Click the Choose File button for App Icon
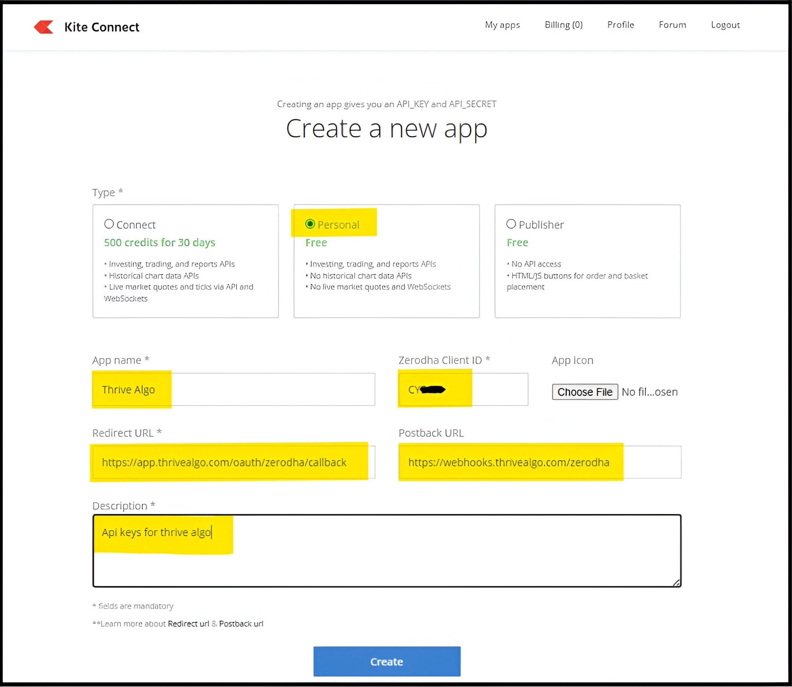 [584, 392]
